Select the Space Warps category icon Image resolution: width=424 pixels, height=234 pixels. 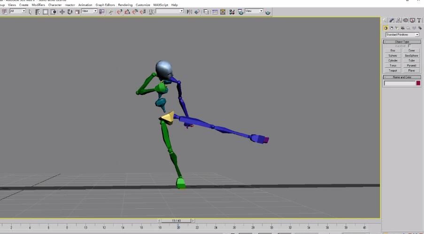[414, 28]
